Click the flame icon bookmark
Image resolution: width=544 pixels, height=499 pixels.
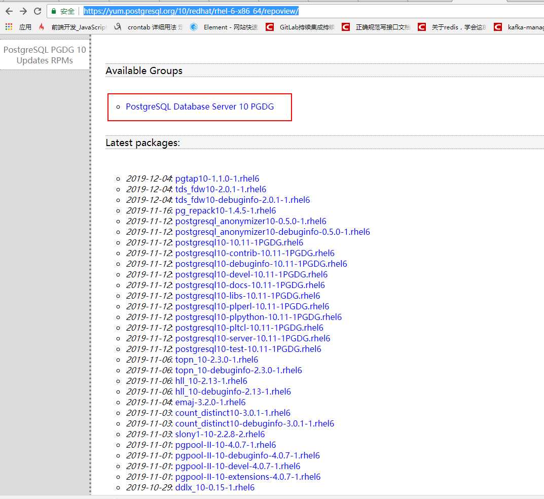point(42,27)
